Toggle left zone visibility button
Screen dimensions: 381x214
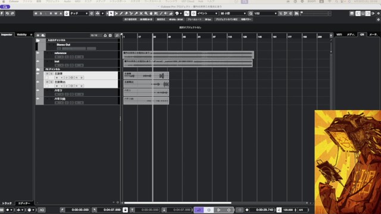(358, 13)
